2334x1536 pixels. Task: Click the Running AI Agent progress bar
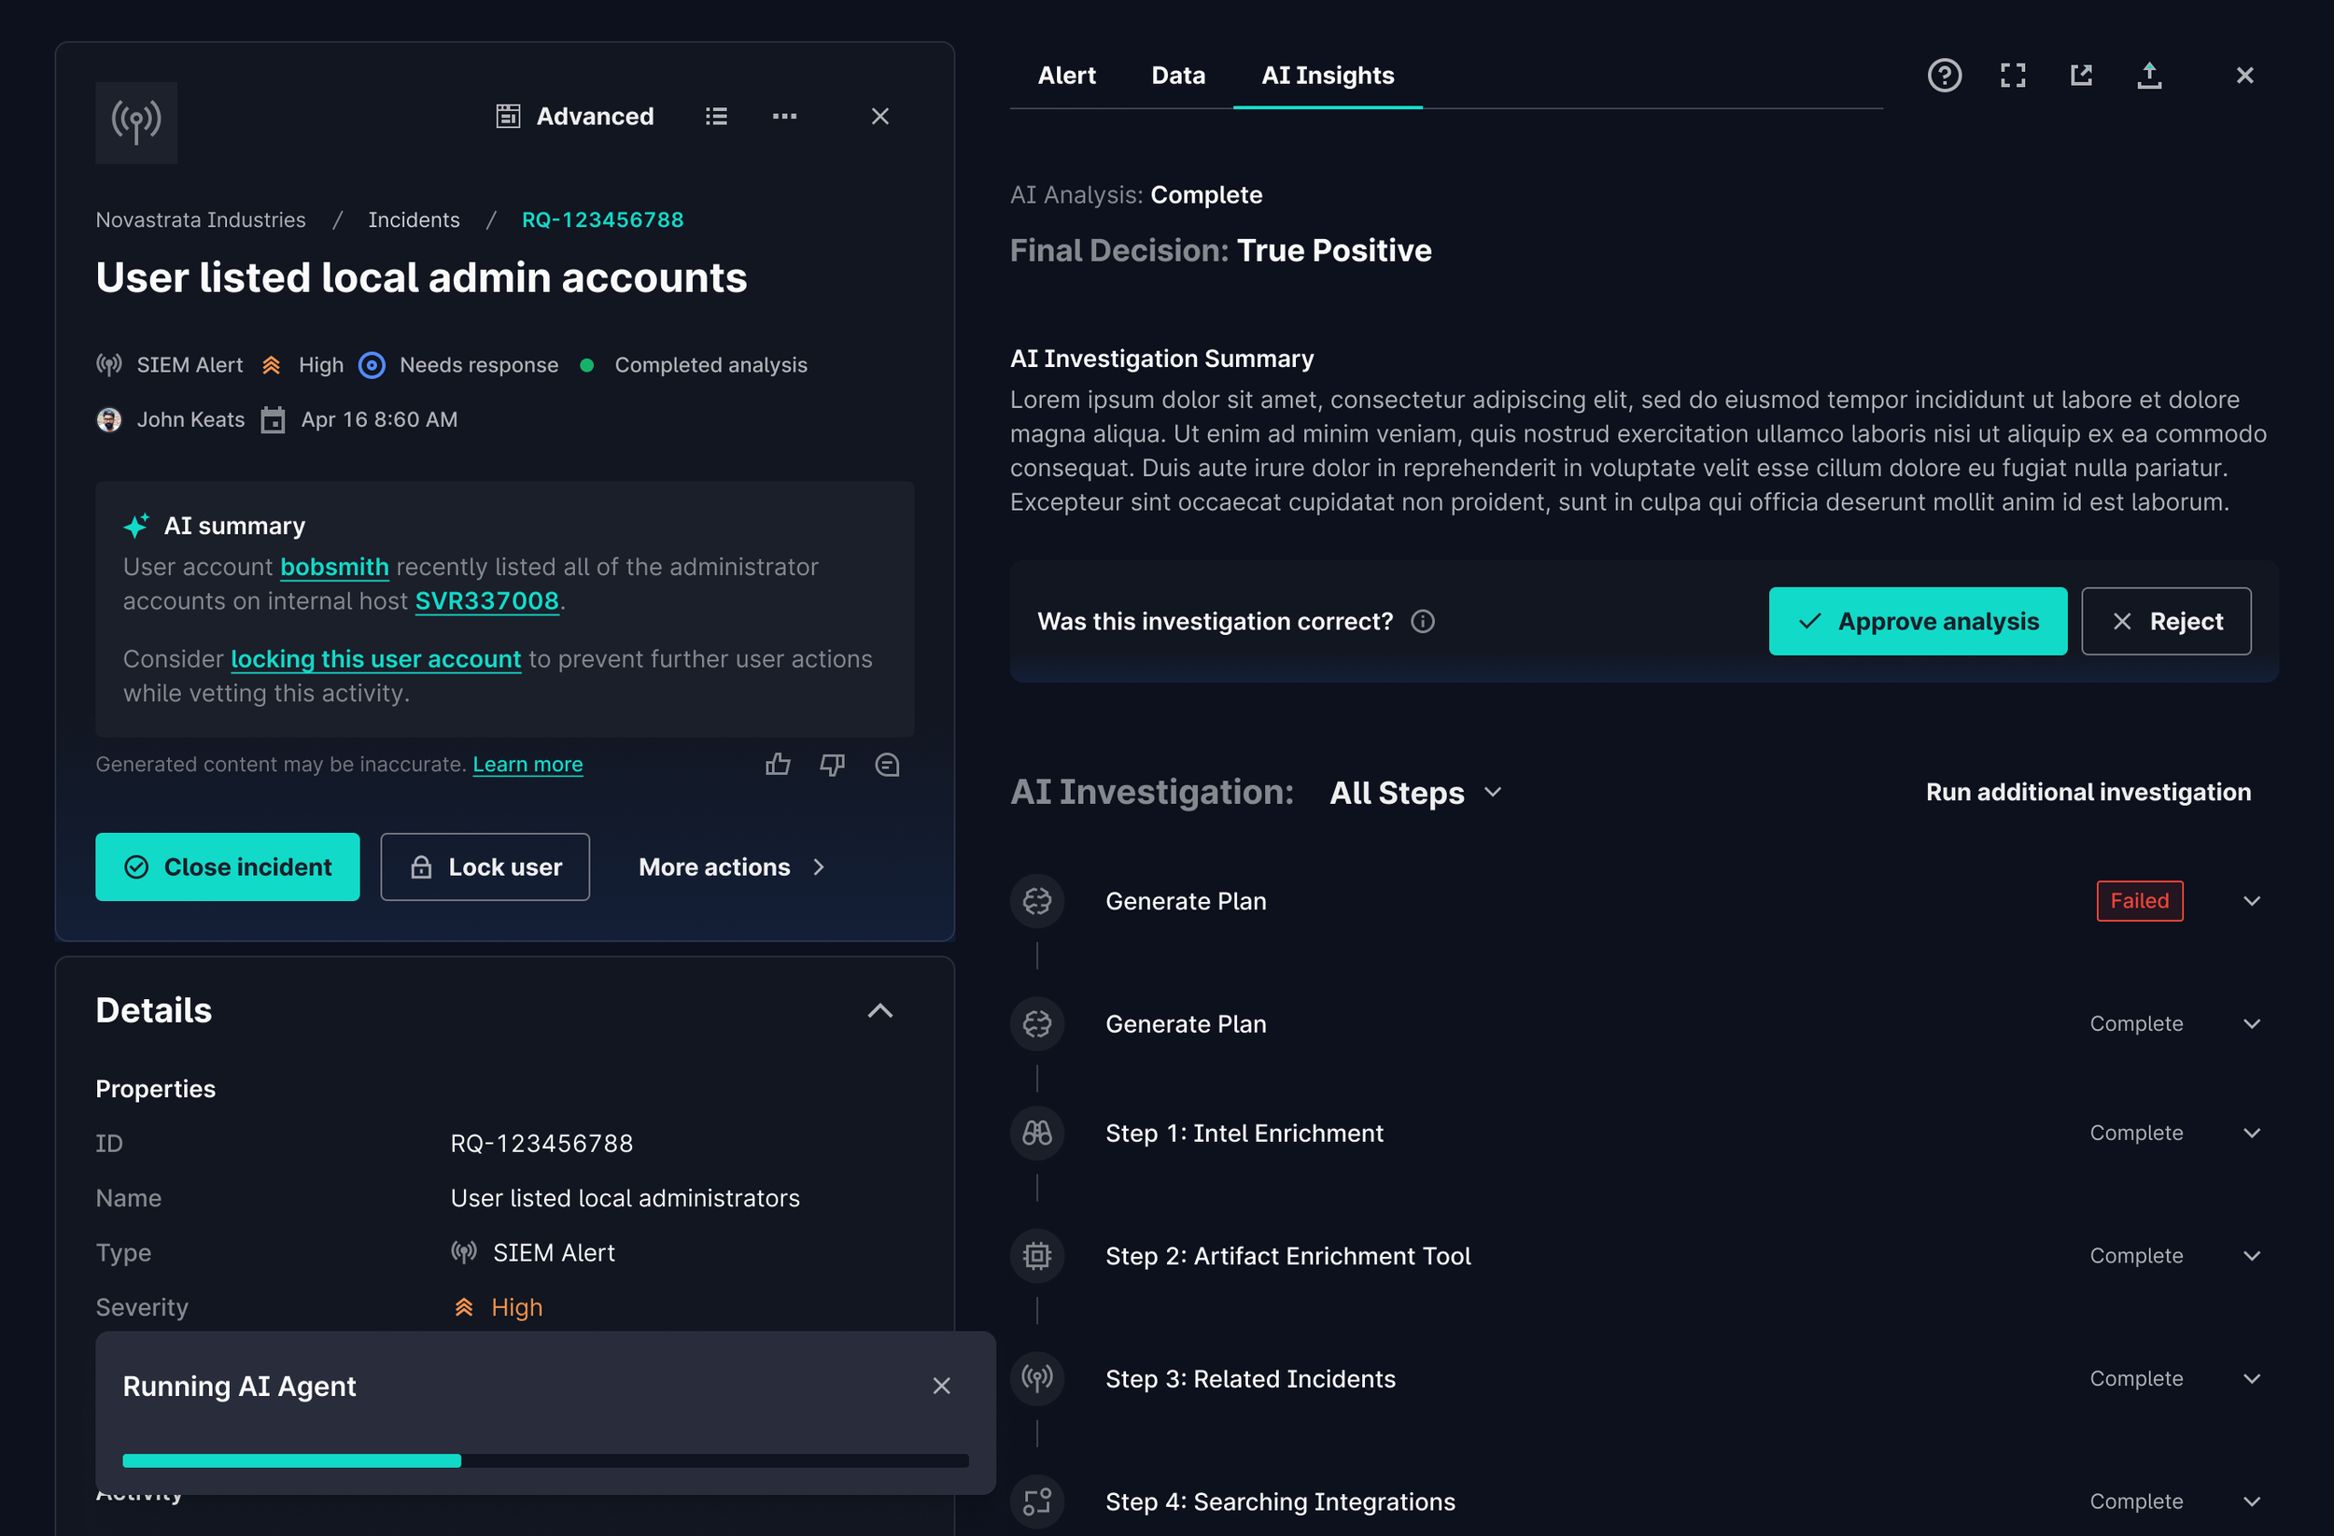545,1460
